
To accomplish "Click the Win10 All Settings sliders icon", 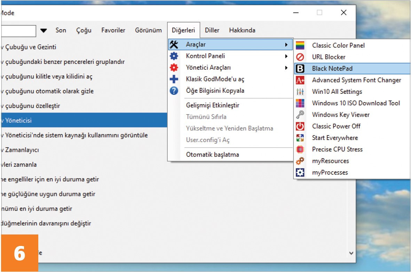I will pyautogui.click(x=300, y=92).
